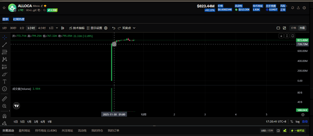This screenshot has height=136, width=313.
Task: Expand the timeframe dropdown arrow after 1日
Action: [x=57, y=28]
